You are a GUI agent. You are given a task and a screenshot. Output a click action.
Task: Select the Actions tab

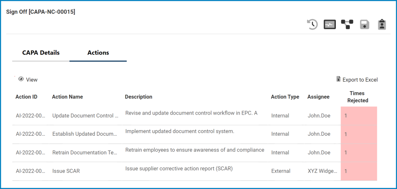[98, 53]
